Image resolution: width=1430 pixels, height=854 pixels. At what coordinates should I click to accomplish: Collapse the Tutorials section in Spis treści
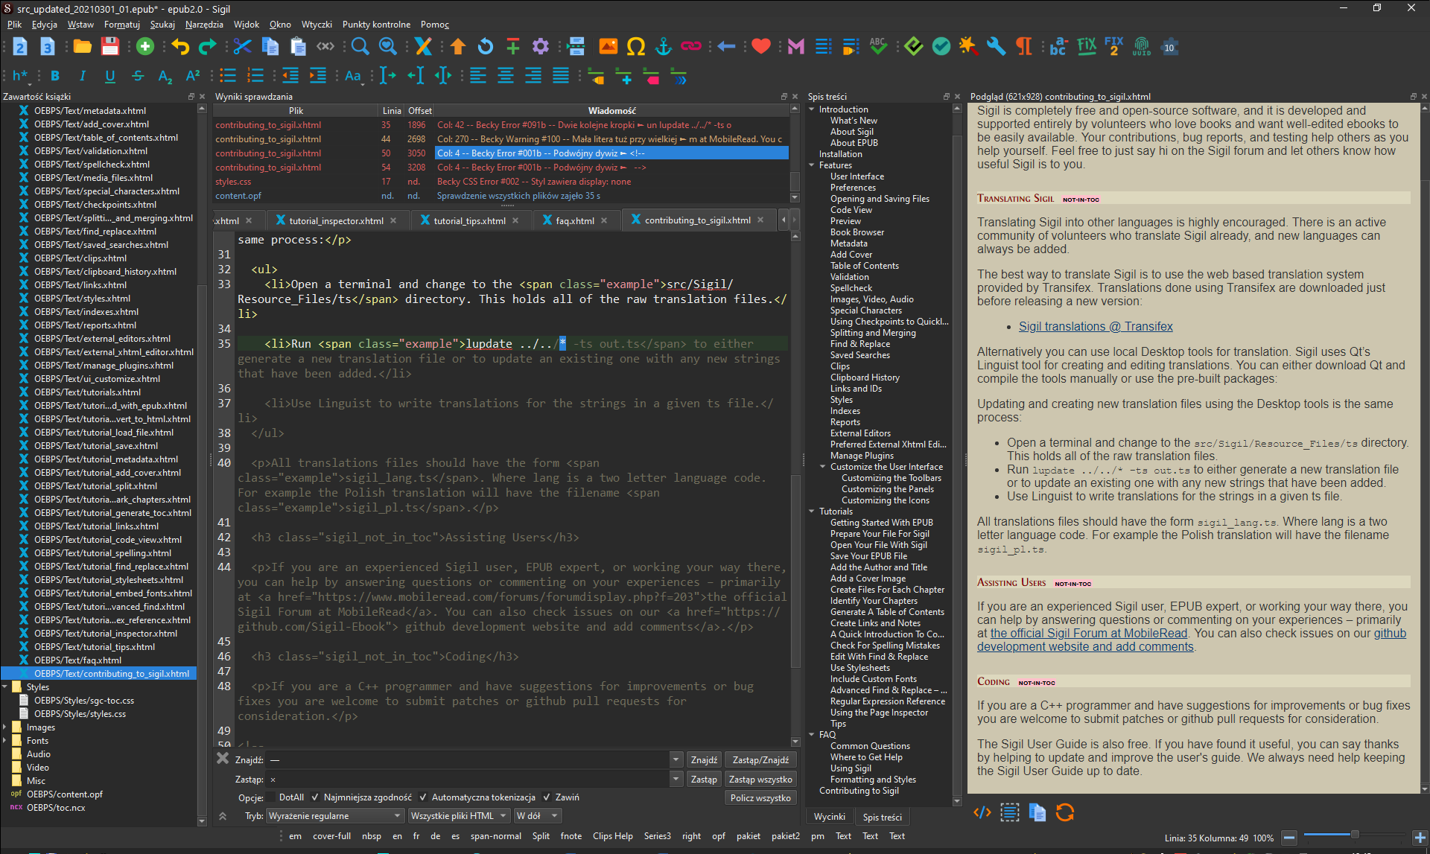(x=812, y=512)
